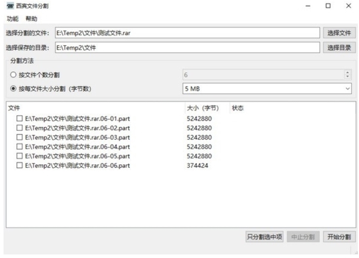Expand the 5 MB size dropdown
The width and height of the screenshot is (359, 258).
coord(267,89)
